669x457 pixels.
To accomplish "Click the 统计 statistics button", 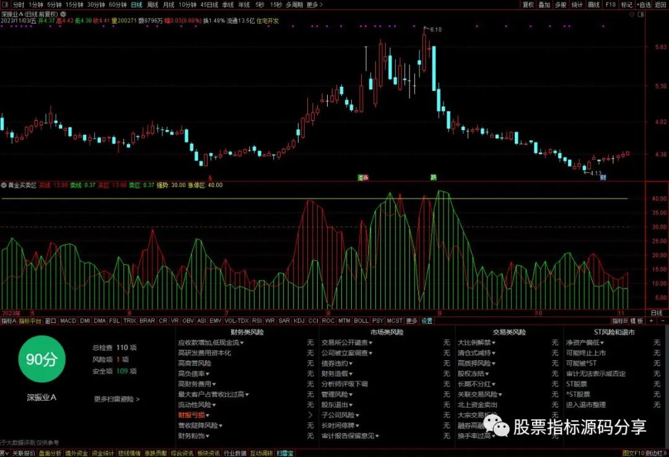I will coord(577,5).
